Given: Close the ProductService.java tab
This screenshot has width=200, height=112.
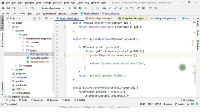Looking at the screenshot, I should click(x=82, y=18).
